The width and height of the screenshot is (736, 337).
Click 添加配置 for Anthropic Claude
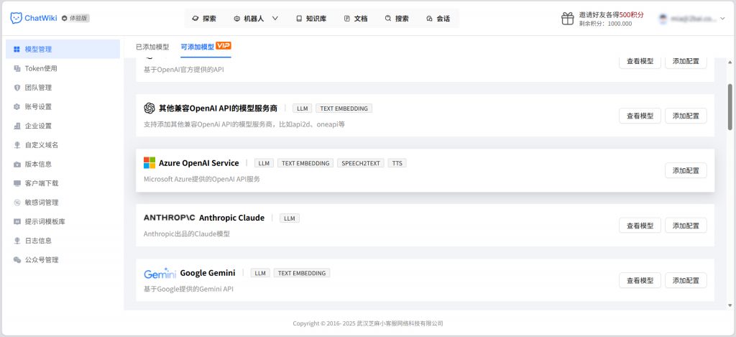686,226
